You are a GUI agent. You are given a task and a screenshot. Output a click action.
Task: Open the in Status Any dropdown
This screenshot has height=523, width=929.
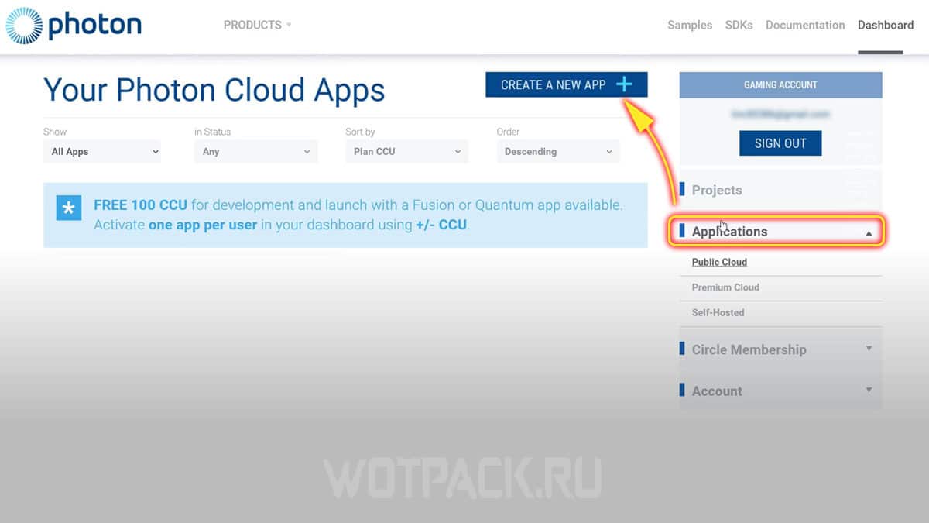pyautogui.click(x=255, y=152)
